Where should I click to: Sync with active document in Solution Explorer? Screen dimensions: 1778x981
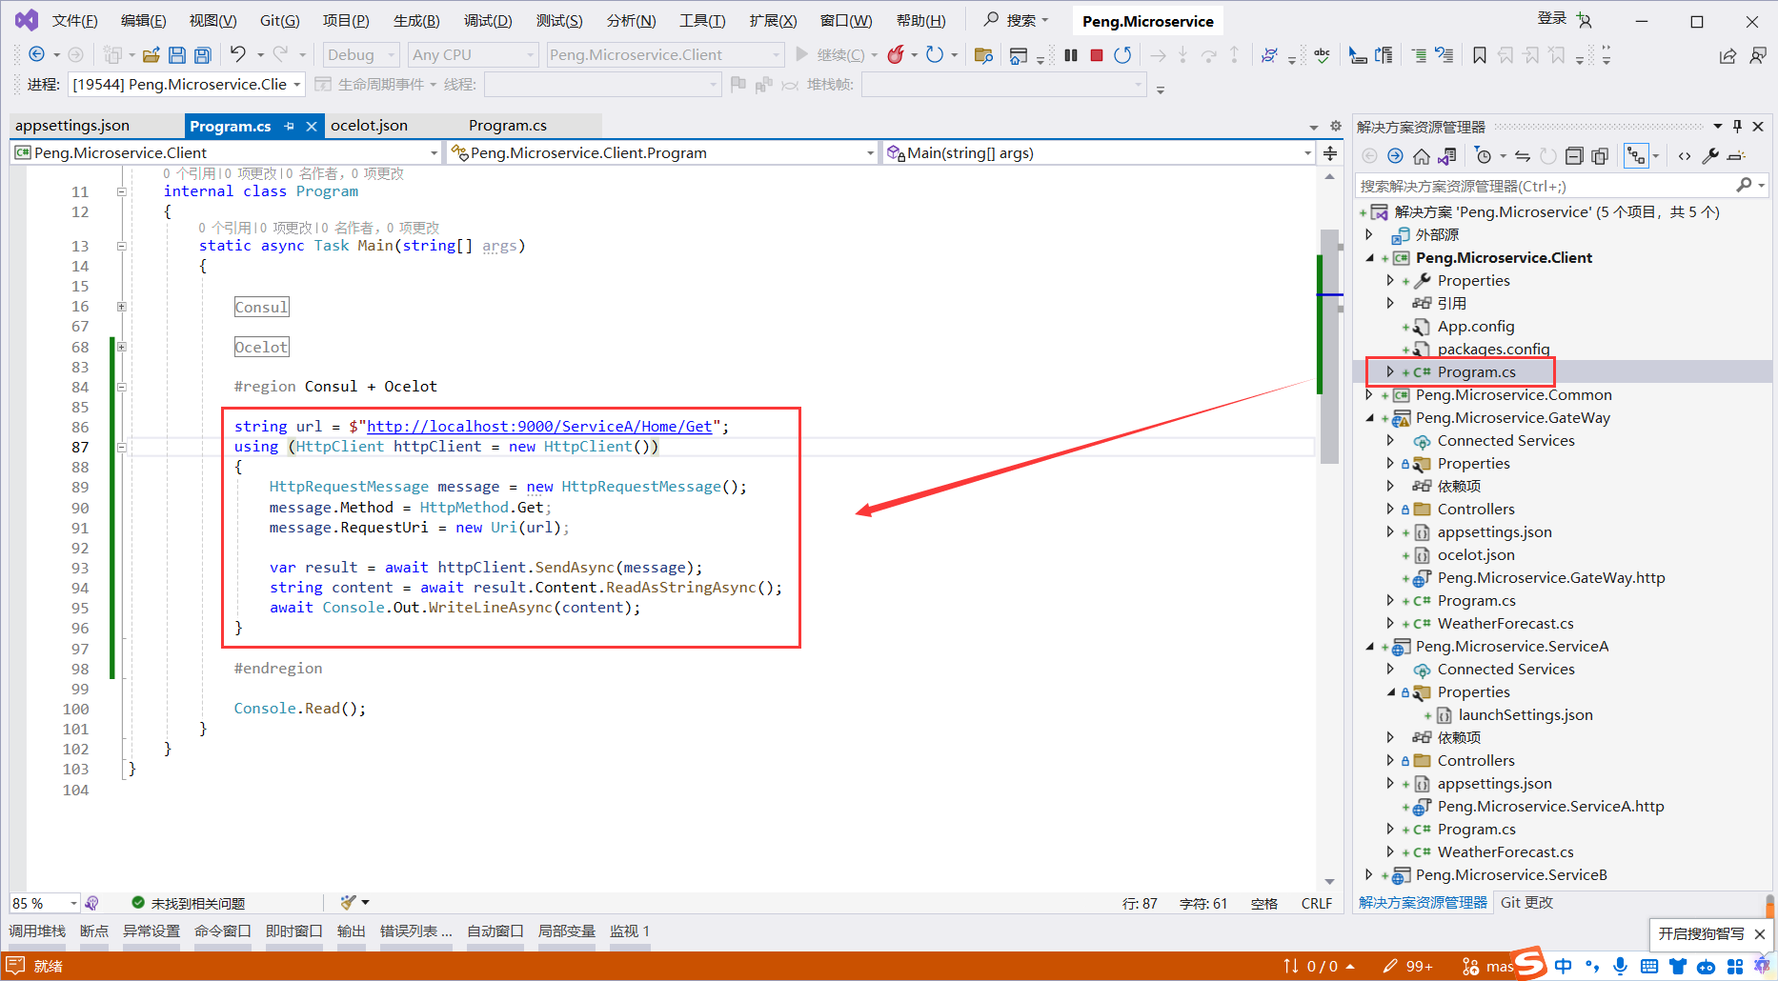coord(1523,156)
